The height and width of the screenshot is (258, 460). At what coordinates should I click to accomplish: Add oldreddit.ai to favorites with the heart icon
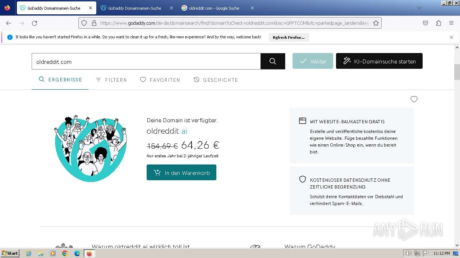tap(414, 99)
